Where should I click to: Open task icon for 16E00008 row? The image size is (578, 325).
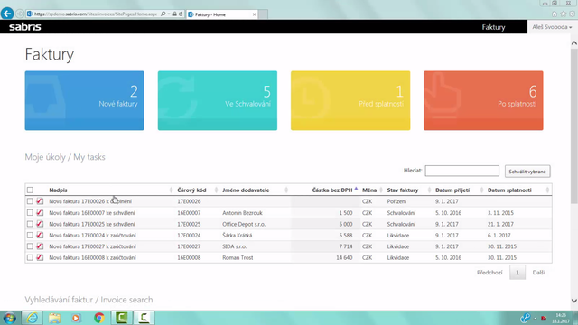click(40, 257)
